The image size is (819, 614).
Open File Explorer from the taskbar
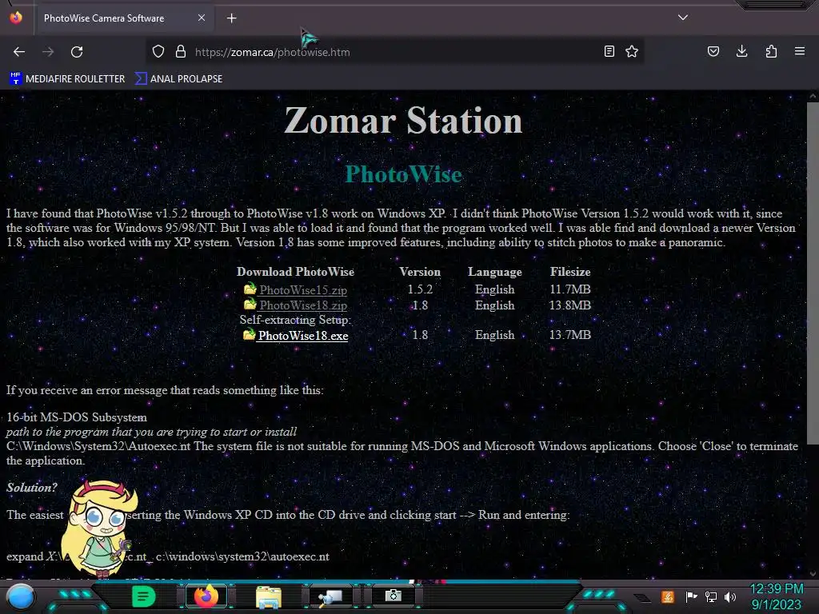pyautogui.click(x=269, y=596)
